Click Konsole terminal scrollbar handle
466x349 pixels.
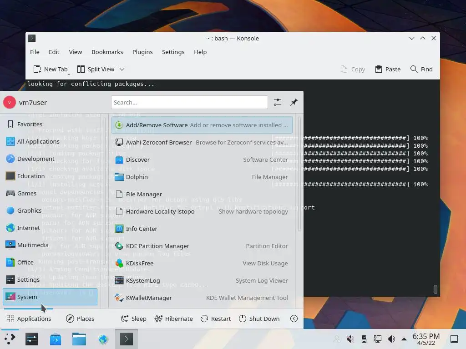tap(436, 289)
